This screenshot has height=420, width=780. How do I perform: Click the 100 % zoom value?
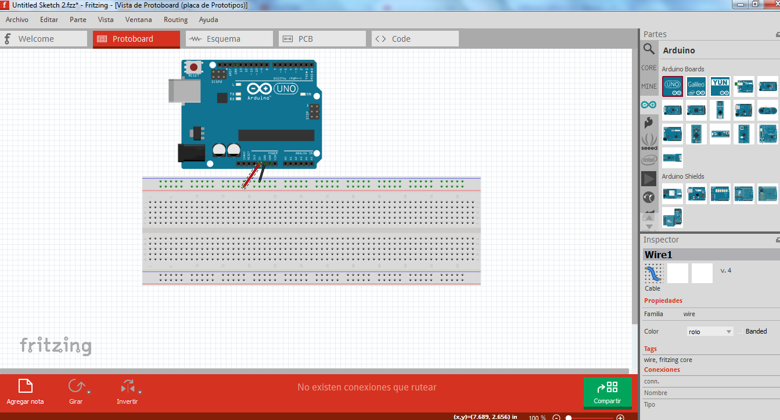(x=537, y=418)
